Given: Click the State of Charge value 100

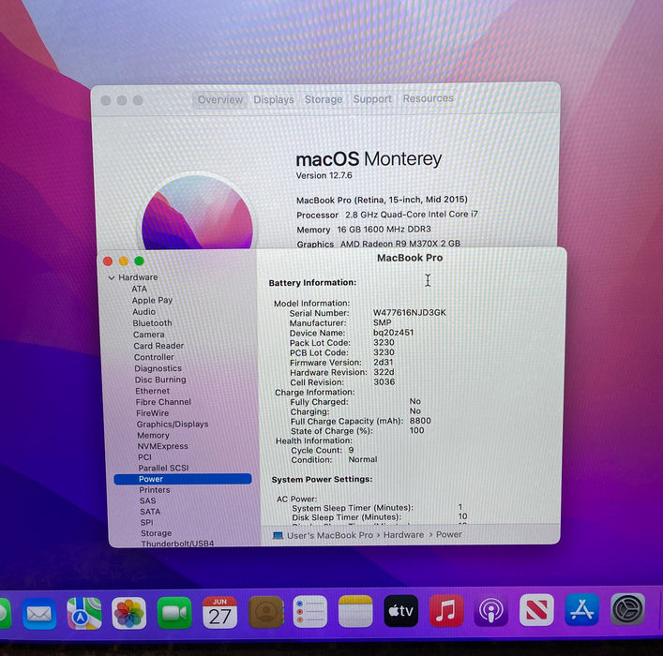Looking at the screenshot, I should click(416, 430).
